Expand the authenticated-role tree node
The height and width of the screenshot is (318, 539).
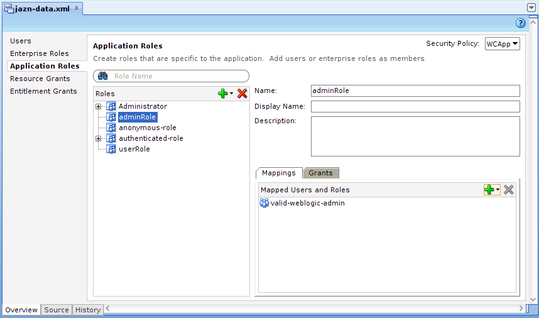[x=98, y=138]
